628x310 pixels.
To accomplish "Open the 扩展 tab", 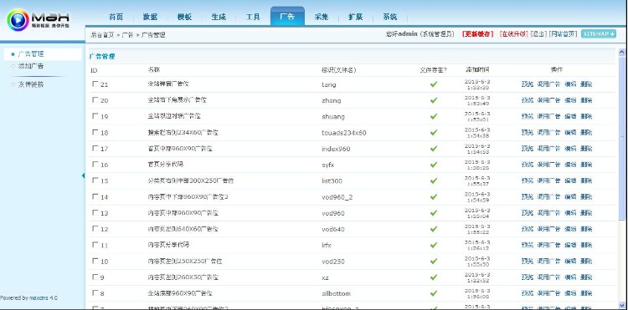I will (356, 17).
